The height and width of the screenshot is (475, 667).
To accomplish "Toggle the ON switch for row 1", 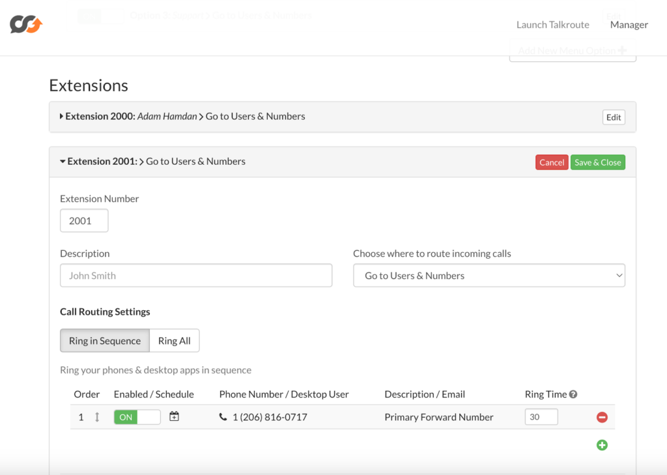I will pos(137,417).
